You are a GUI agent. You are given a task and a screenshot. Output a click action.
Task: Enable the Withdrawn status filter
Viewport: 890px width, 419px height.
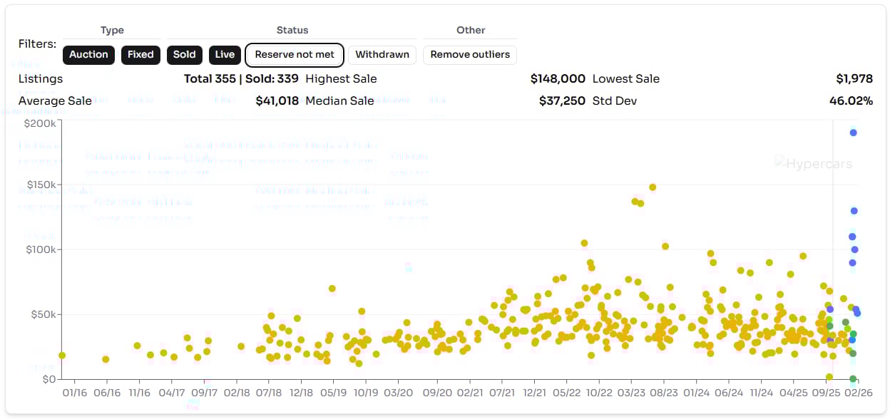382,55
